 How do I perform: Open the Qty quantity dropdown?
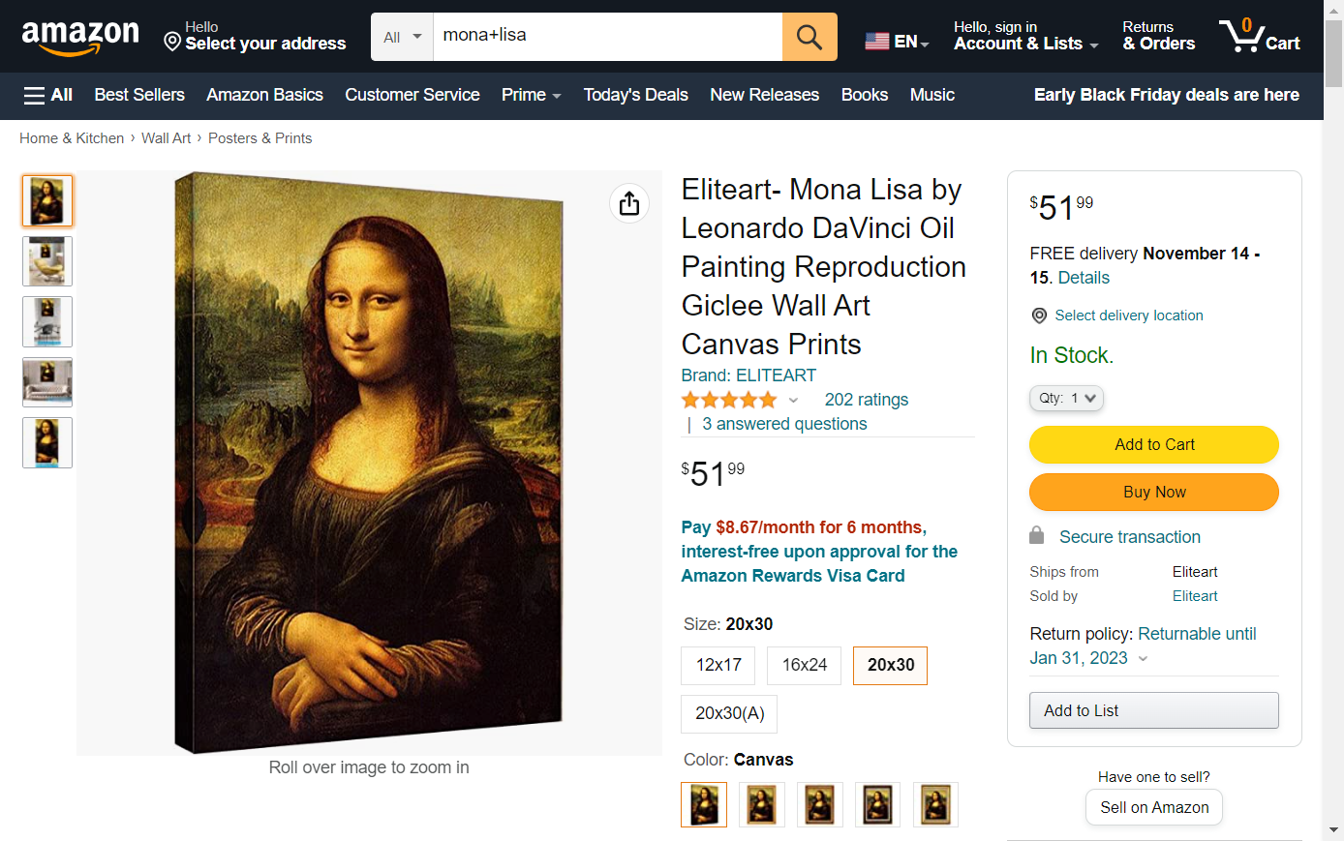point(1066,398)
